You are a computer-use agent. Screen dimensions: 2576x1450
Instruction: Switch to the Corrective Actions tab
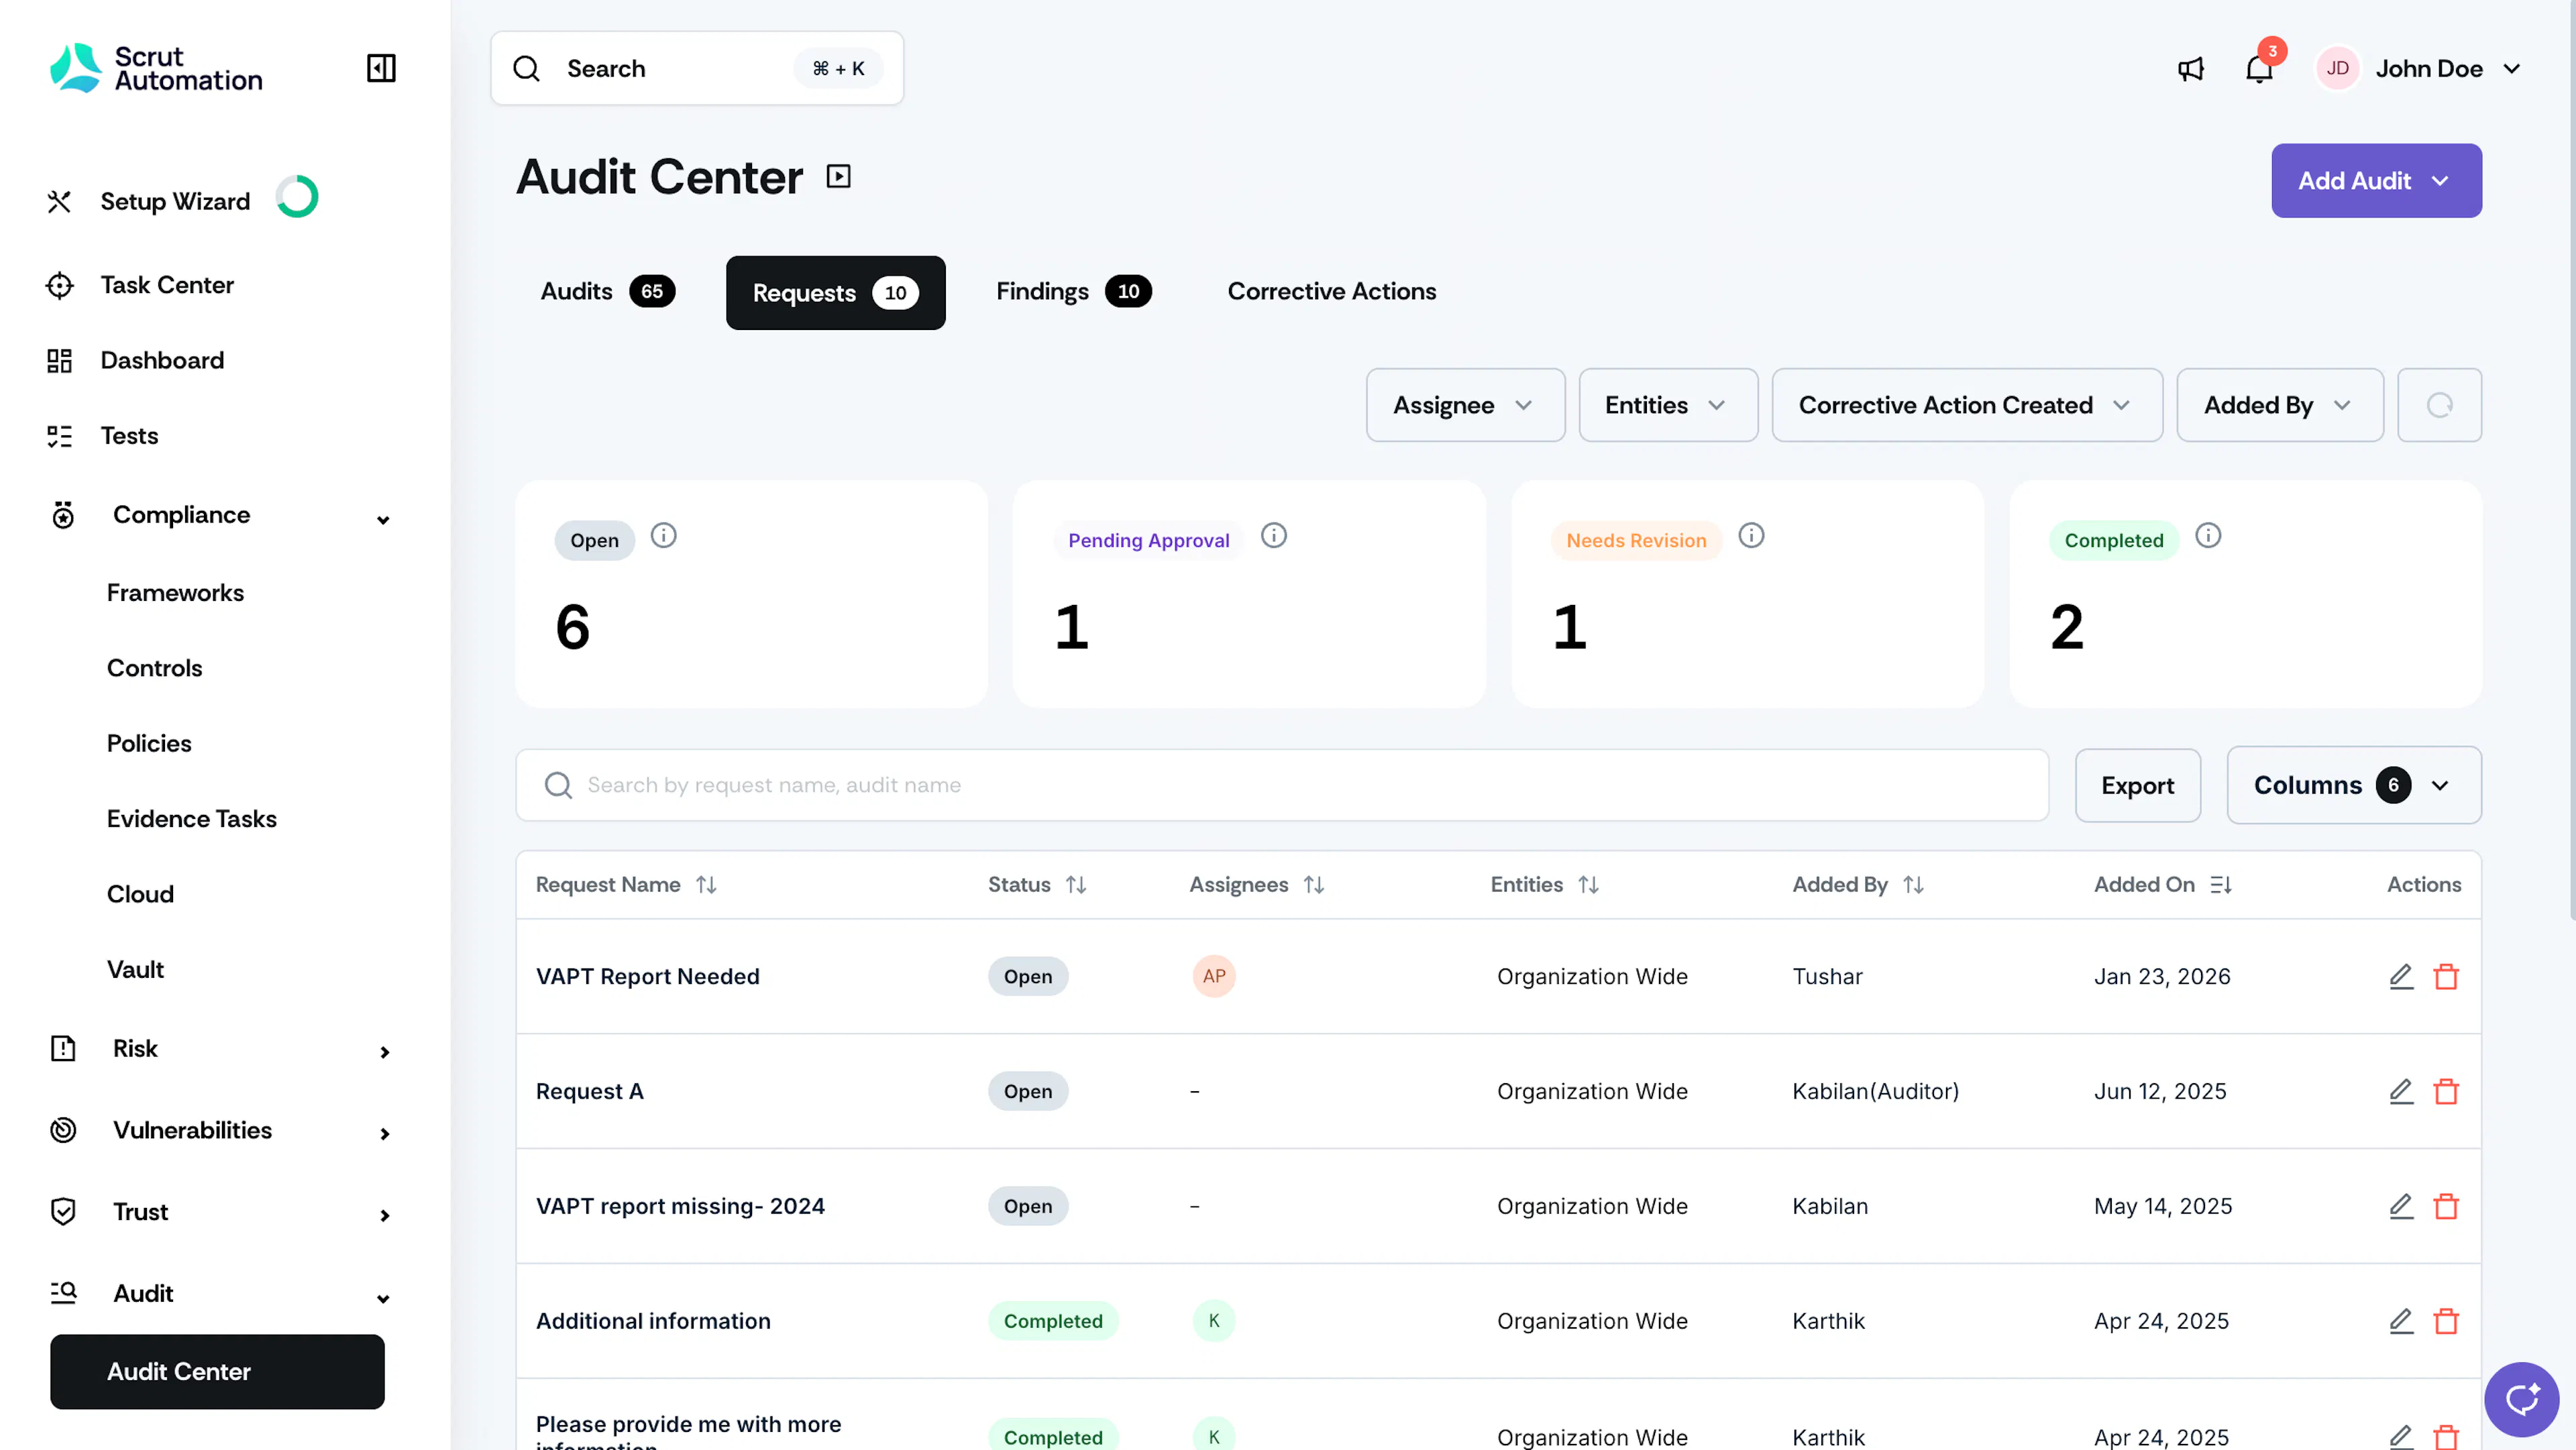[1331, 292]
